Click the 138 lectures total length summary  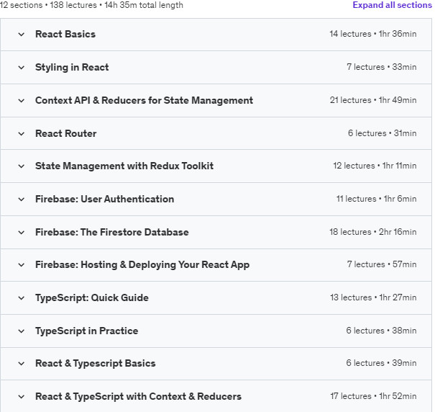tap(91, 5)
